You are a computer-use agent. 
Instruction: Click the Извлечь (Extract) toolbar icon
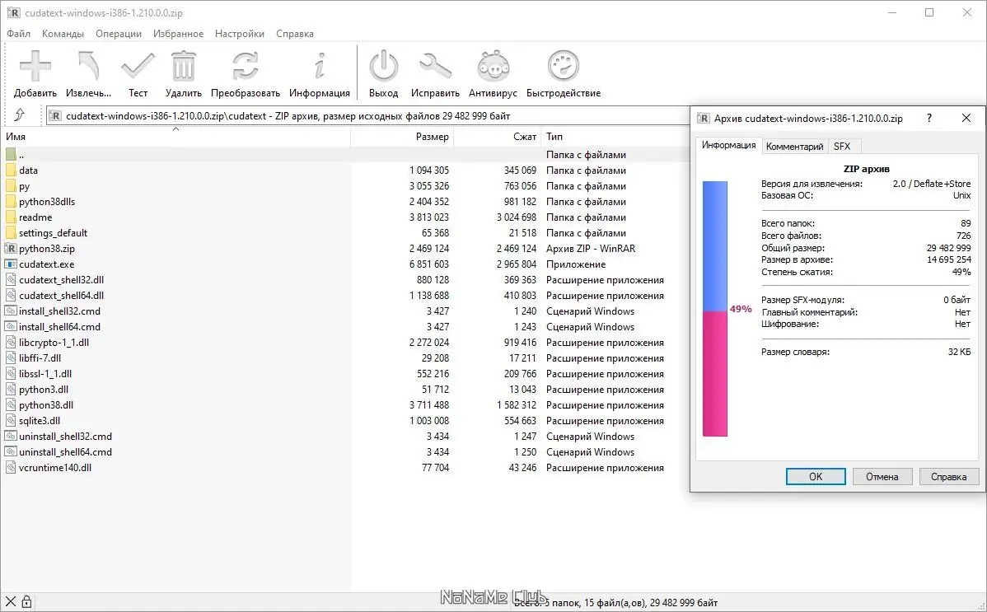pyautogui.click(x=89, y=66)
